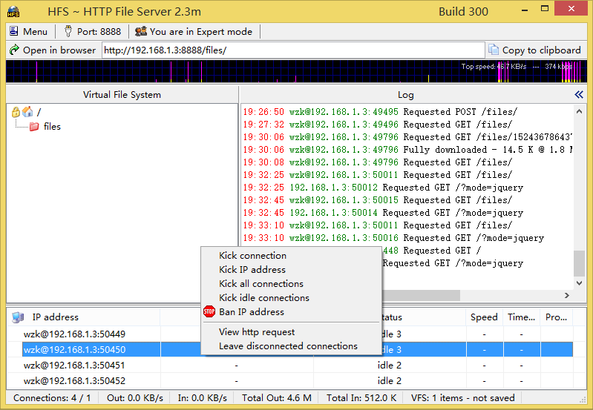Click the home icon of root folder
The width and height of the screenshot is (593, 410).
pos(27,112)
